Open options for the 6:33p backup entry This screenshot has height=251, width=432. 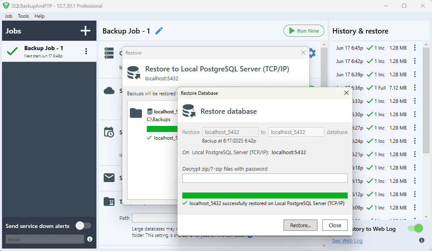click(x=415, y=101)
